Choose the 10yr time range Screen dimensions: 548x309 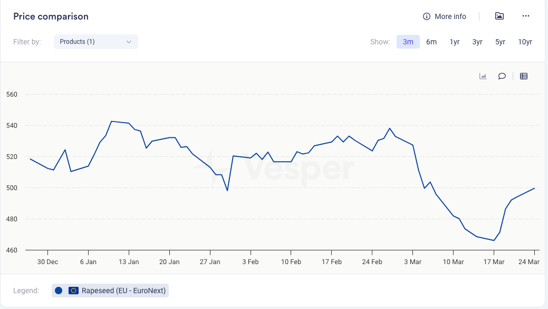point(525,42)
